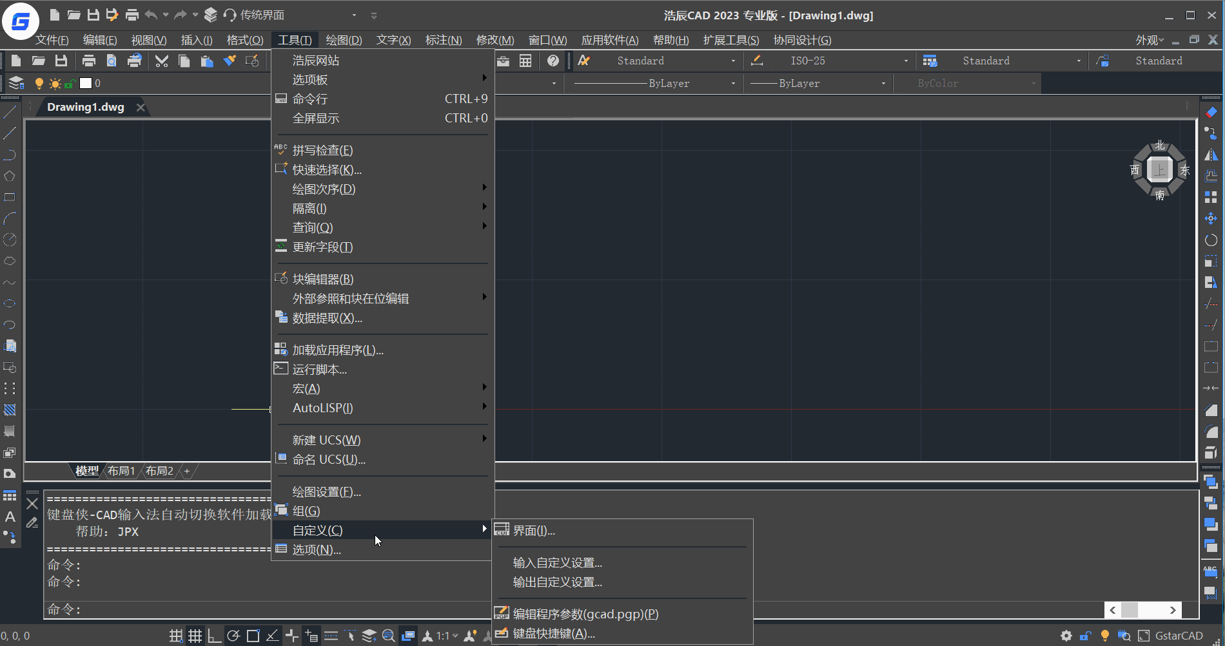Expand the 选项板 submenu

coord(383,79)
